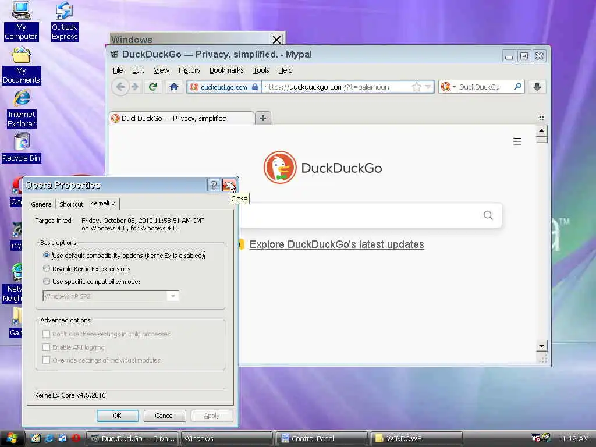The height and width of the screenshot is (447, 596).
Task: Click the Apply button
Action: click(212, 416)
